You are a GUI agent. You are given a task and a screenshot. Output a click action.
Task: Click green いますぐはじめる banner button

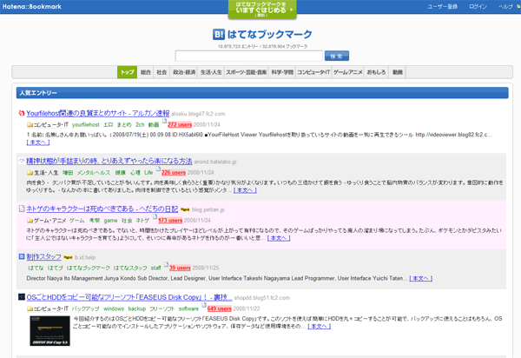point(262,10)
